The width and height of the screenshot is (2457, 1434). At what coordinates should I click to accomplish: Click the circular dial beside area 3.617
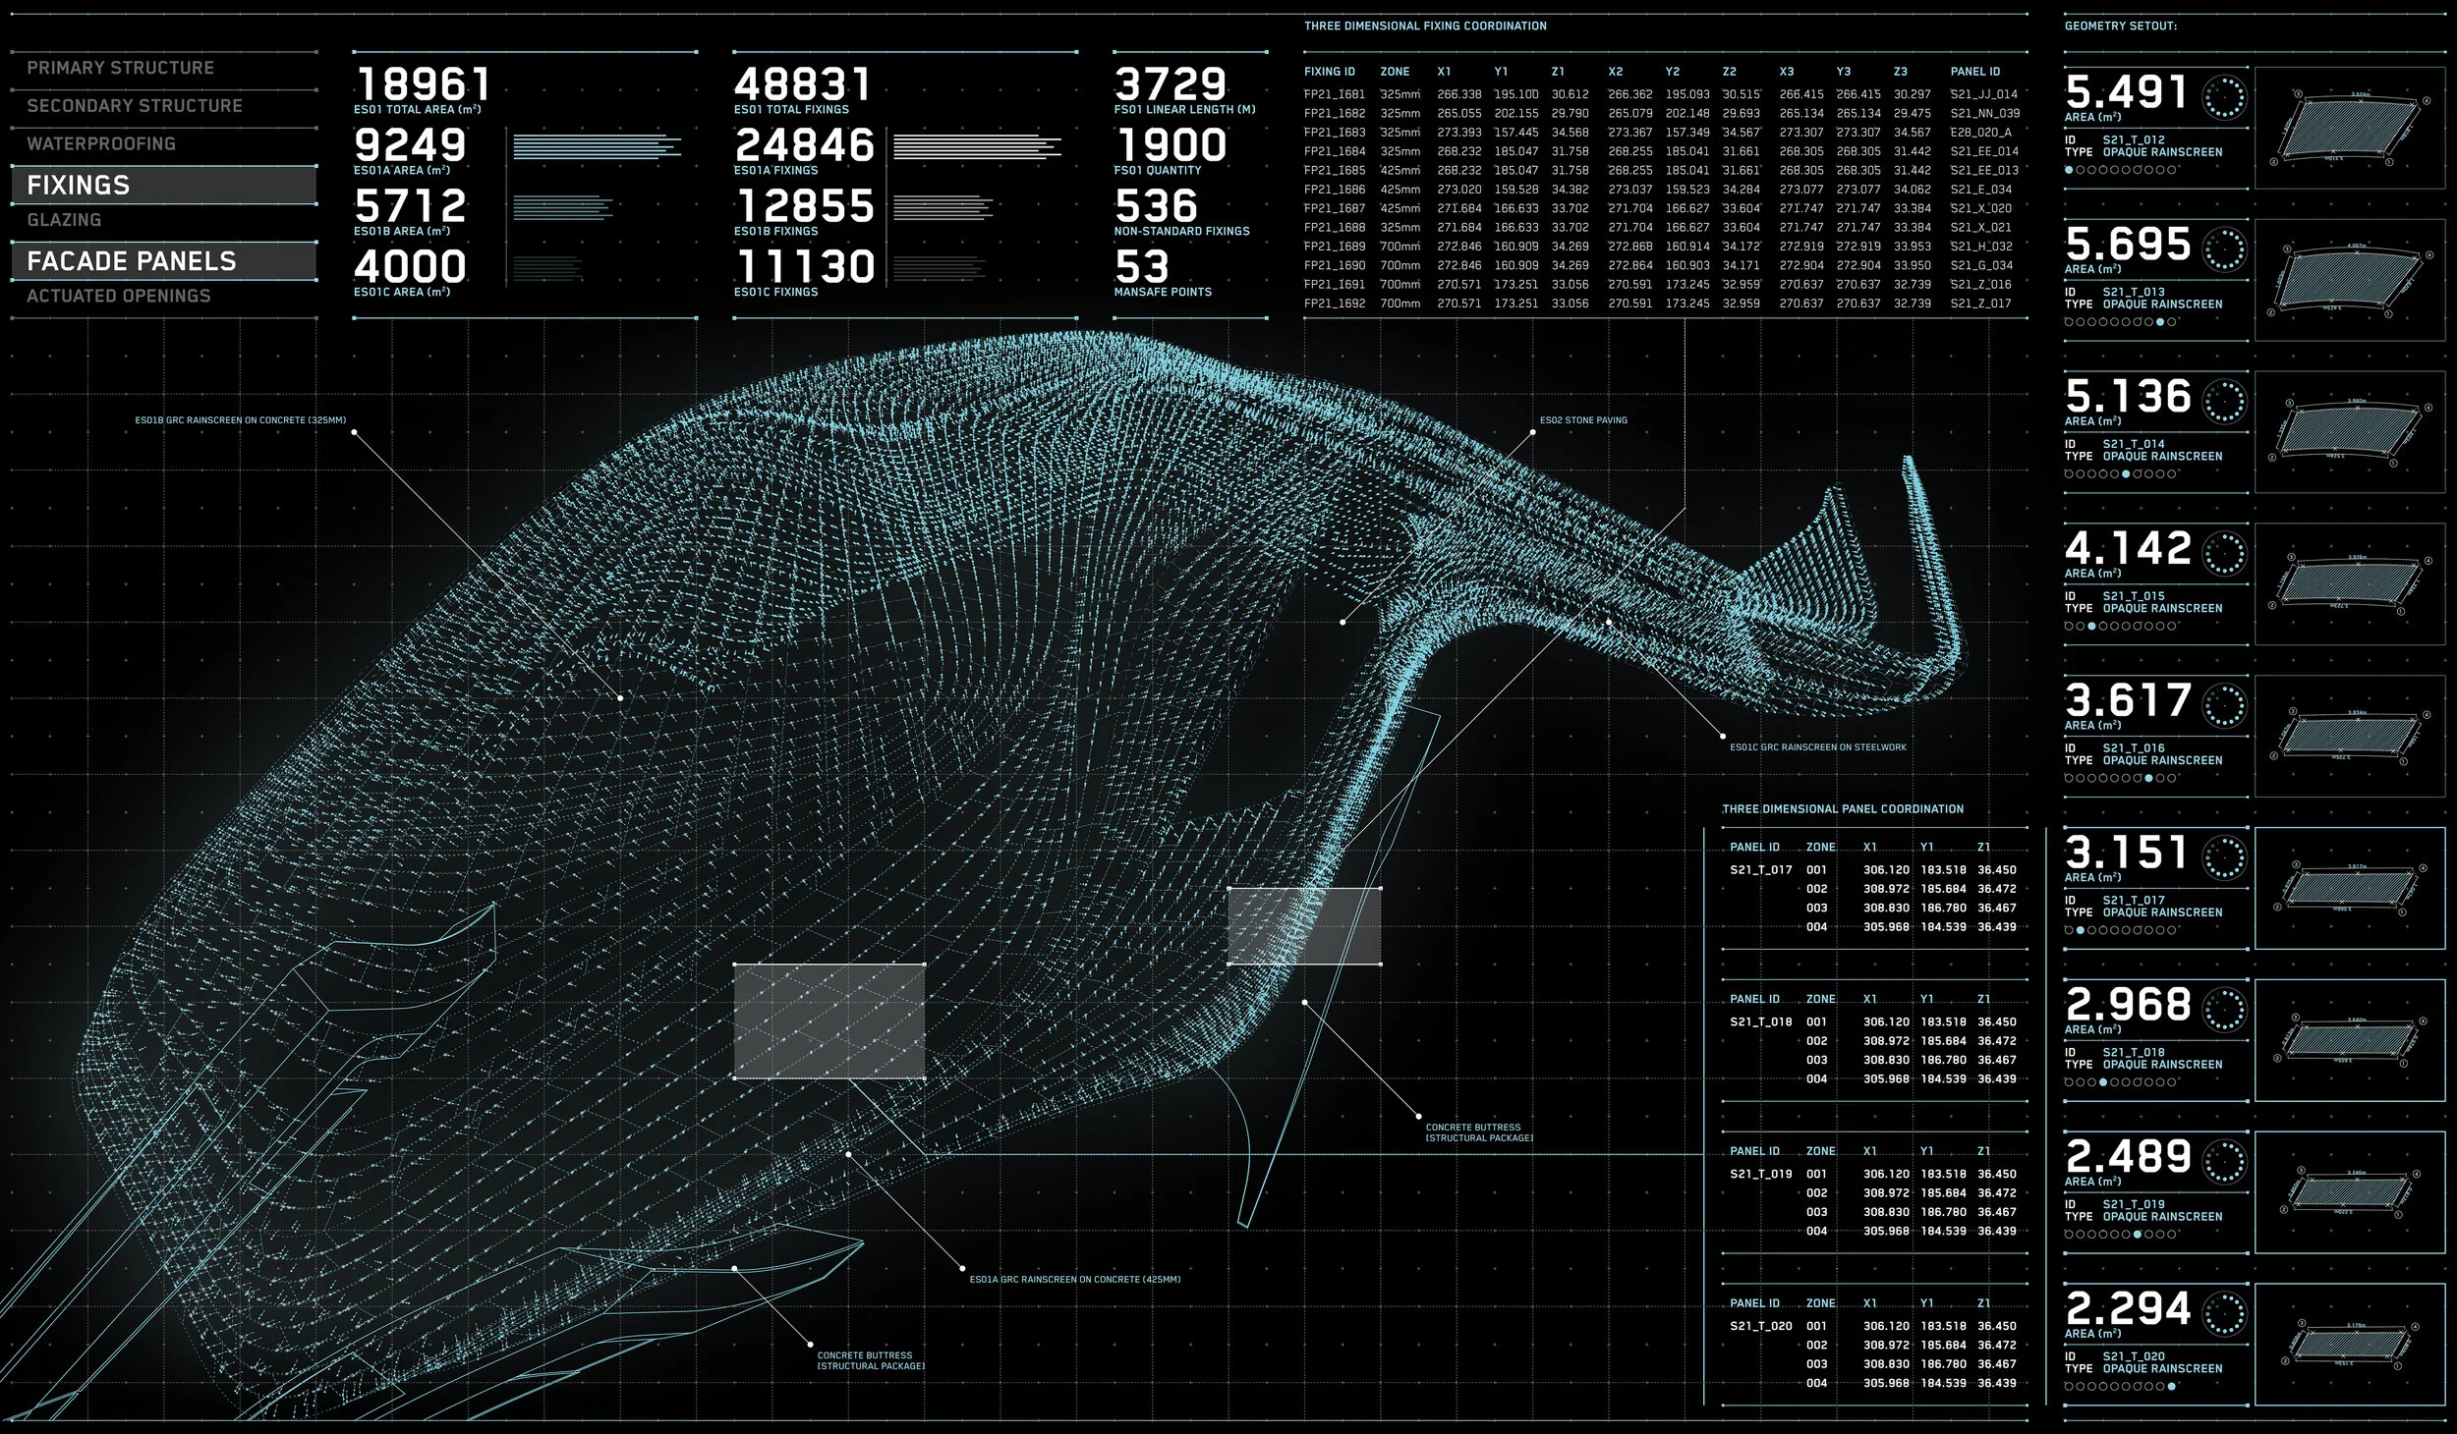(2224, 706)
